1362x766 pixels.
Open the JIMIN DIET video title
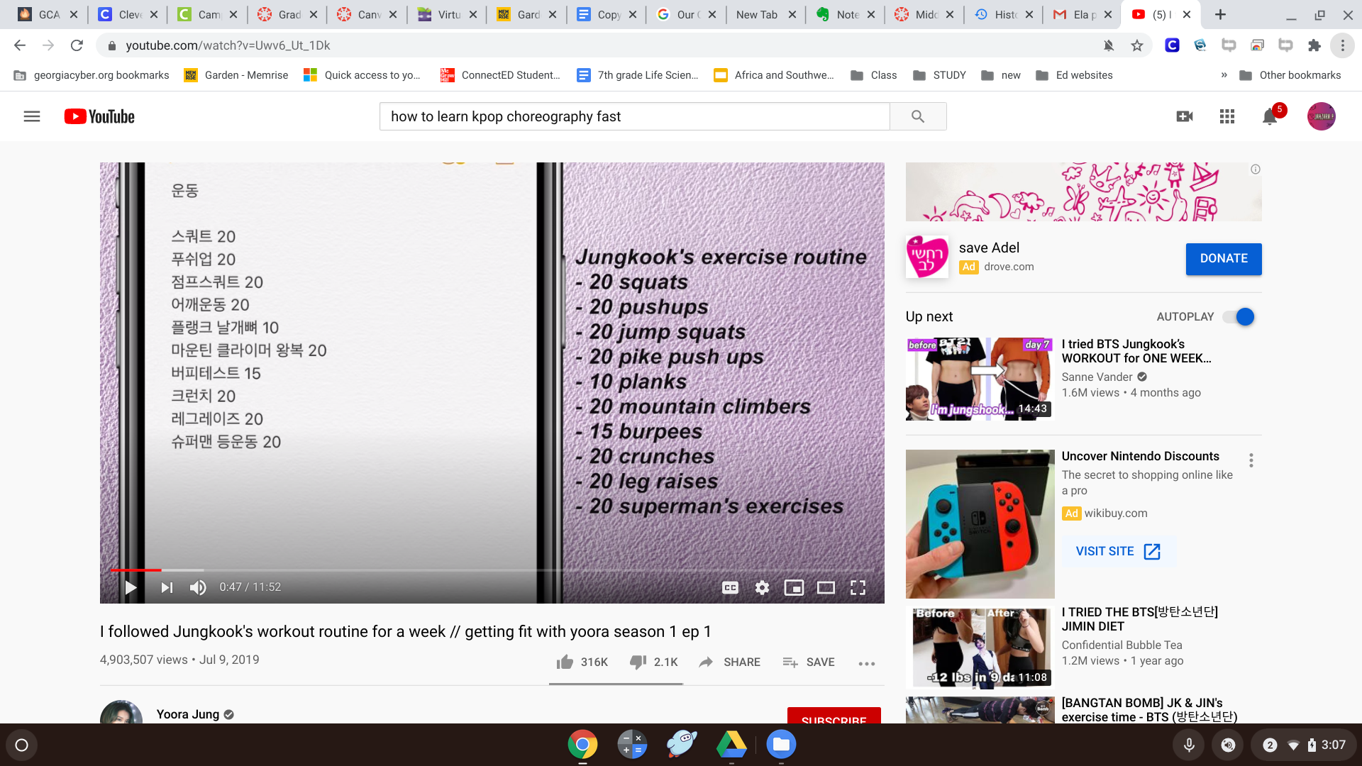click(1139, 619)
